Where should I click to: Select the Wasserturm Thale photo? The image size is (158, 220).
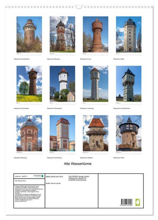(x=129, y=133)
